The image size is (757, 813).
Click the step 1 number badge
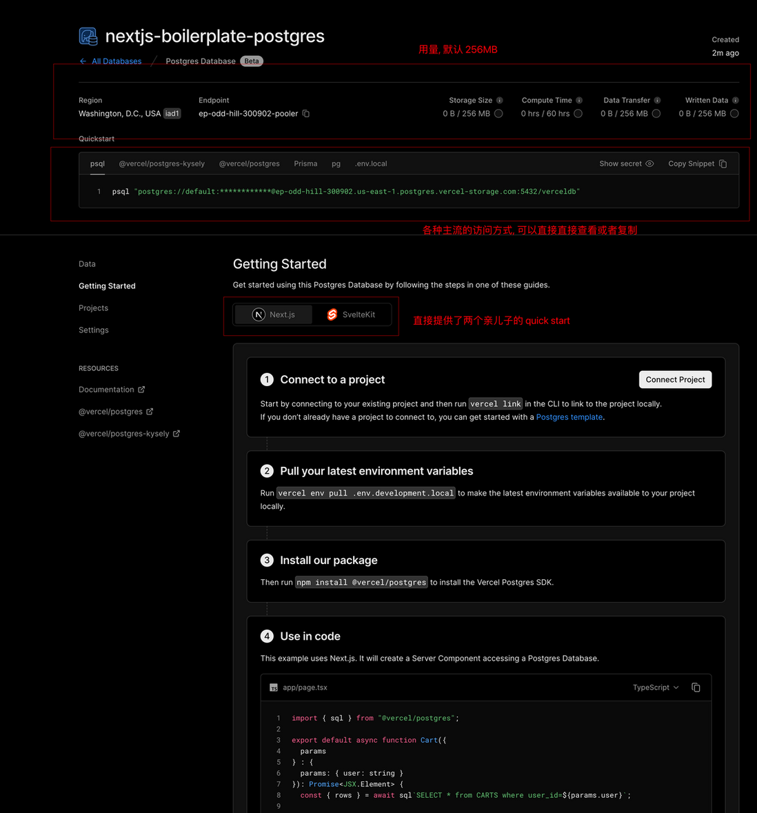267,379
